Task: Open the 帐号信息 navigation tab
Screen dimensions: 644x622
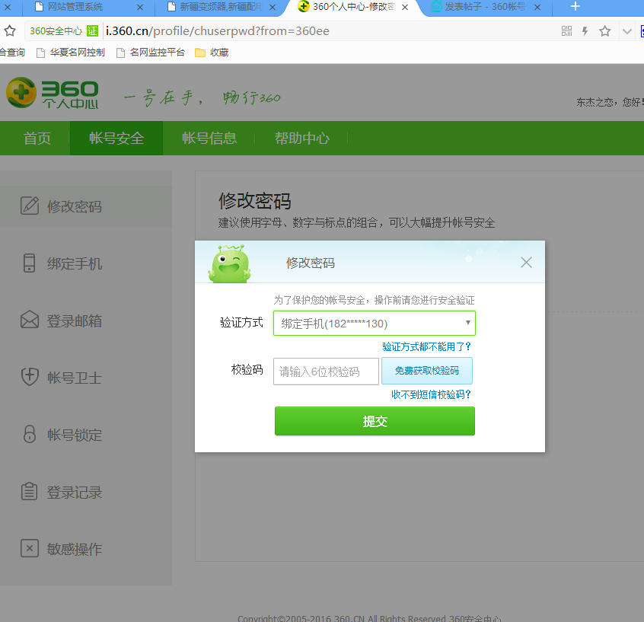Action: (x=209, y=139)
